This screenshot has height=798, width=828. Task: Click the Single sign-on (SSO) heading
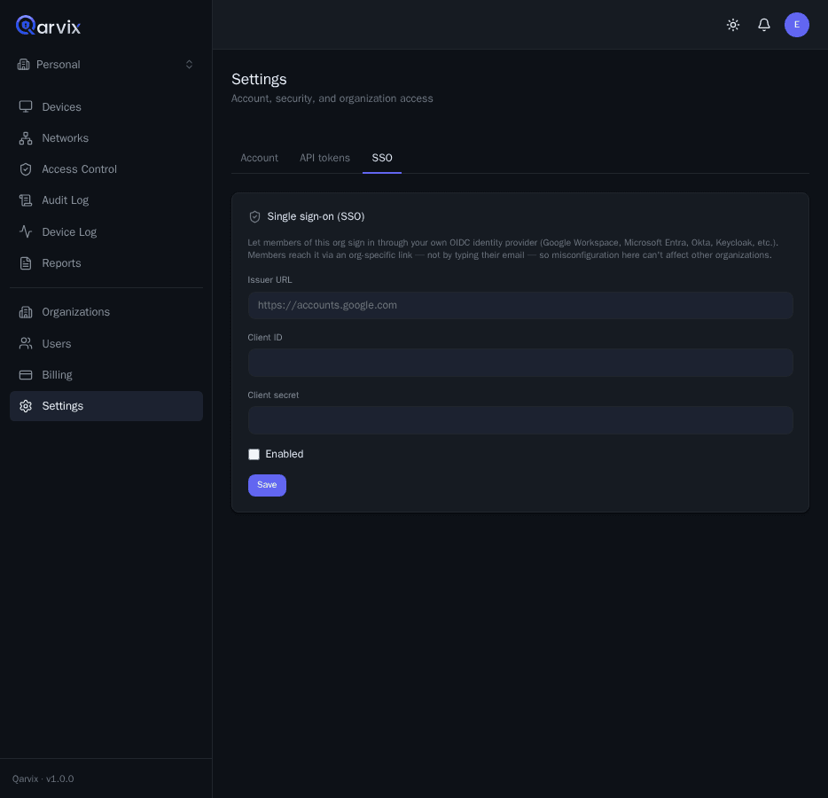click(316, 216)
